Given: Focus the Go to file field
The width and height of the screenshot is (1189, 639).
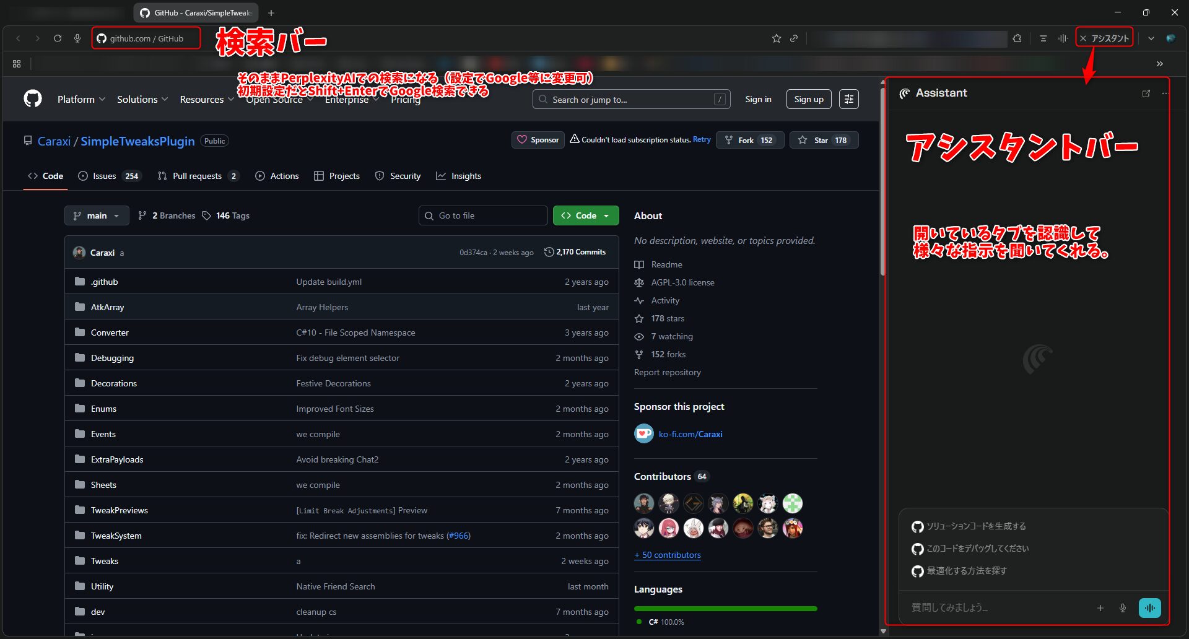Looking at the screenshot, I should pyautogui.click(x=483, y=215).
